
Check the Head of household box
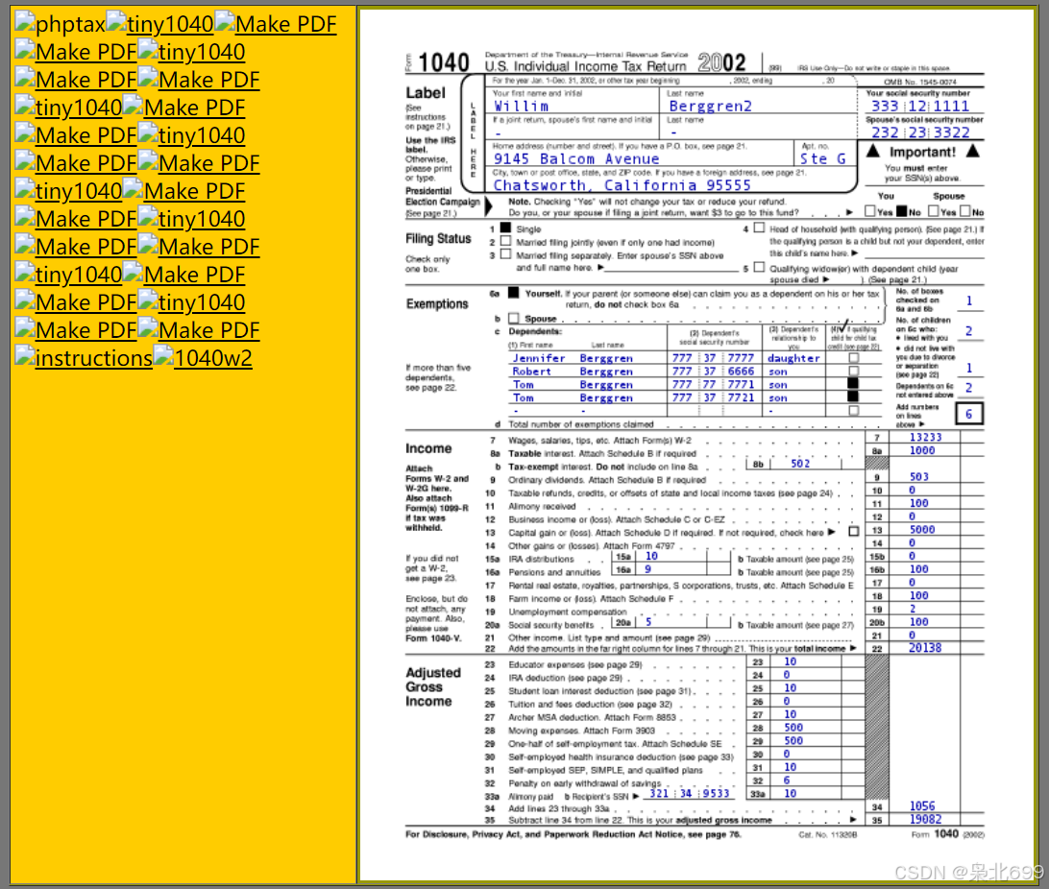[759, 228]
